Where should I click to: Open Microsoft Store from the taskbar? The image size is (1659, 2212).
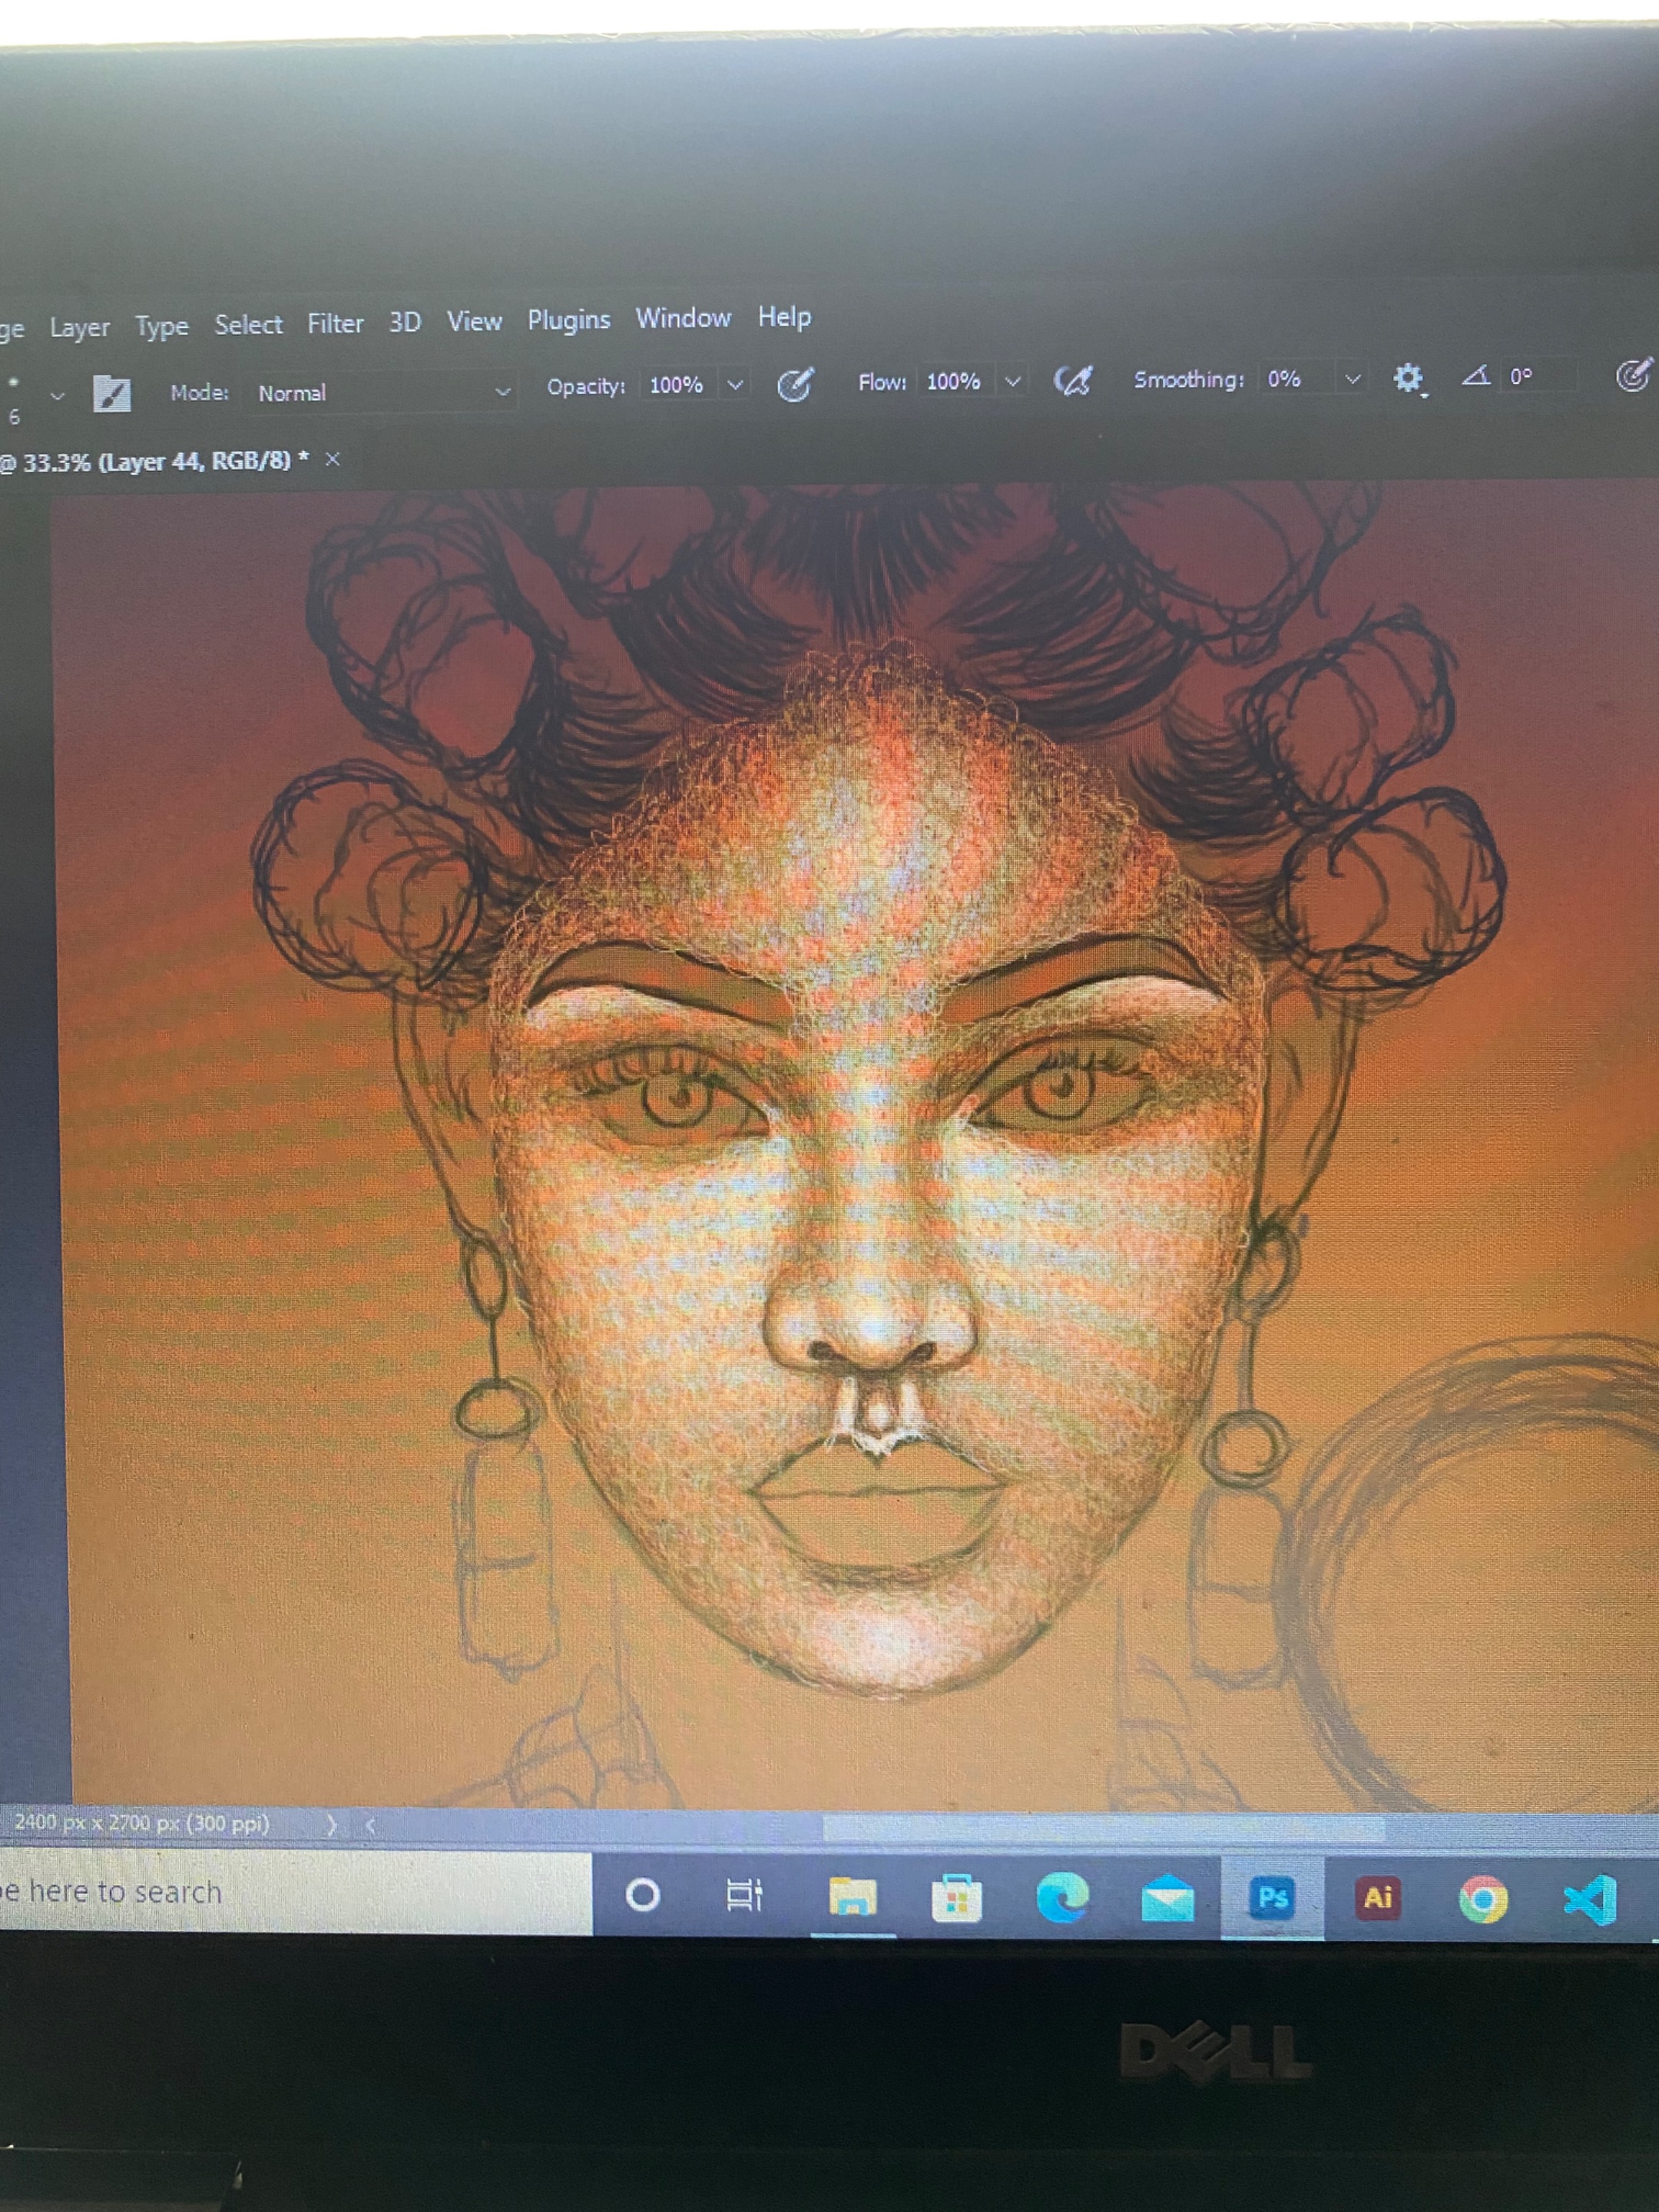coord(956,1897)
